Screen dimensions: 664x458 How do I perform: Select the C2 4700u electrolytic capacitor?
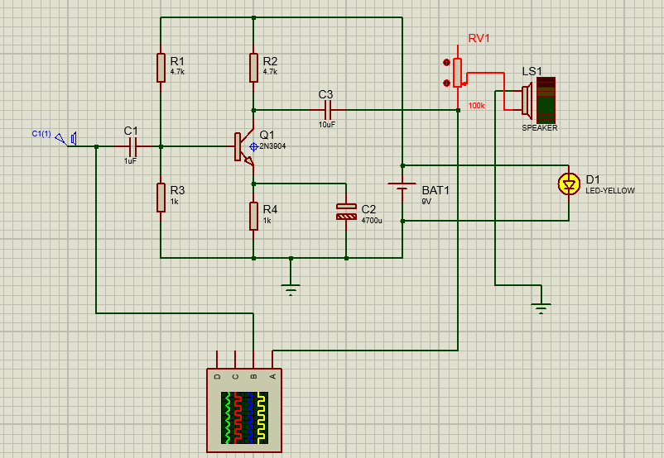click(x=346, y=212)
